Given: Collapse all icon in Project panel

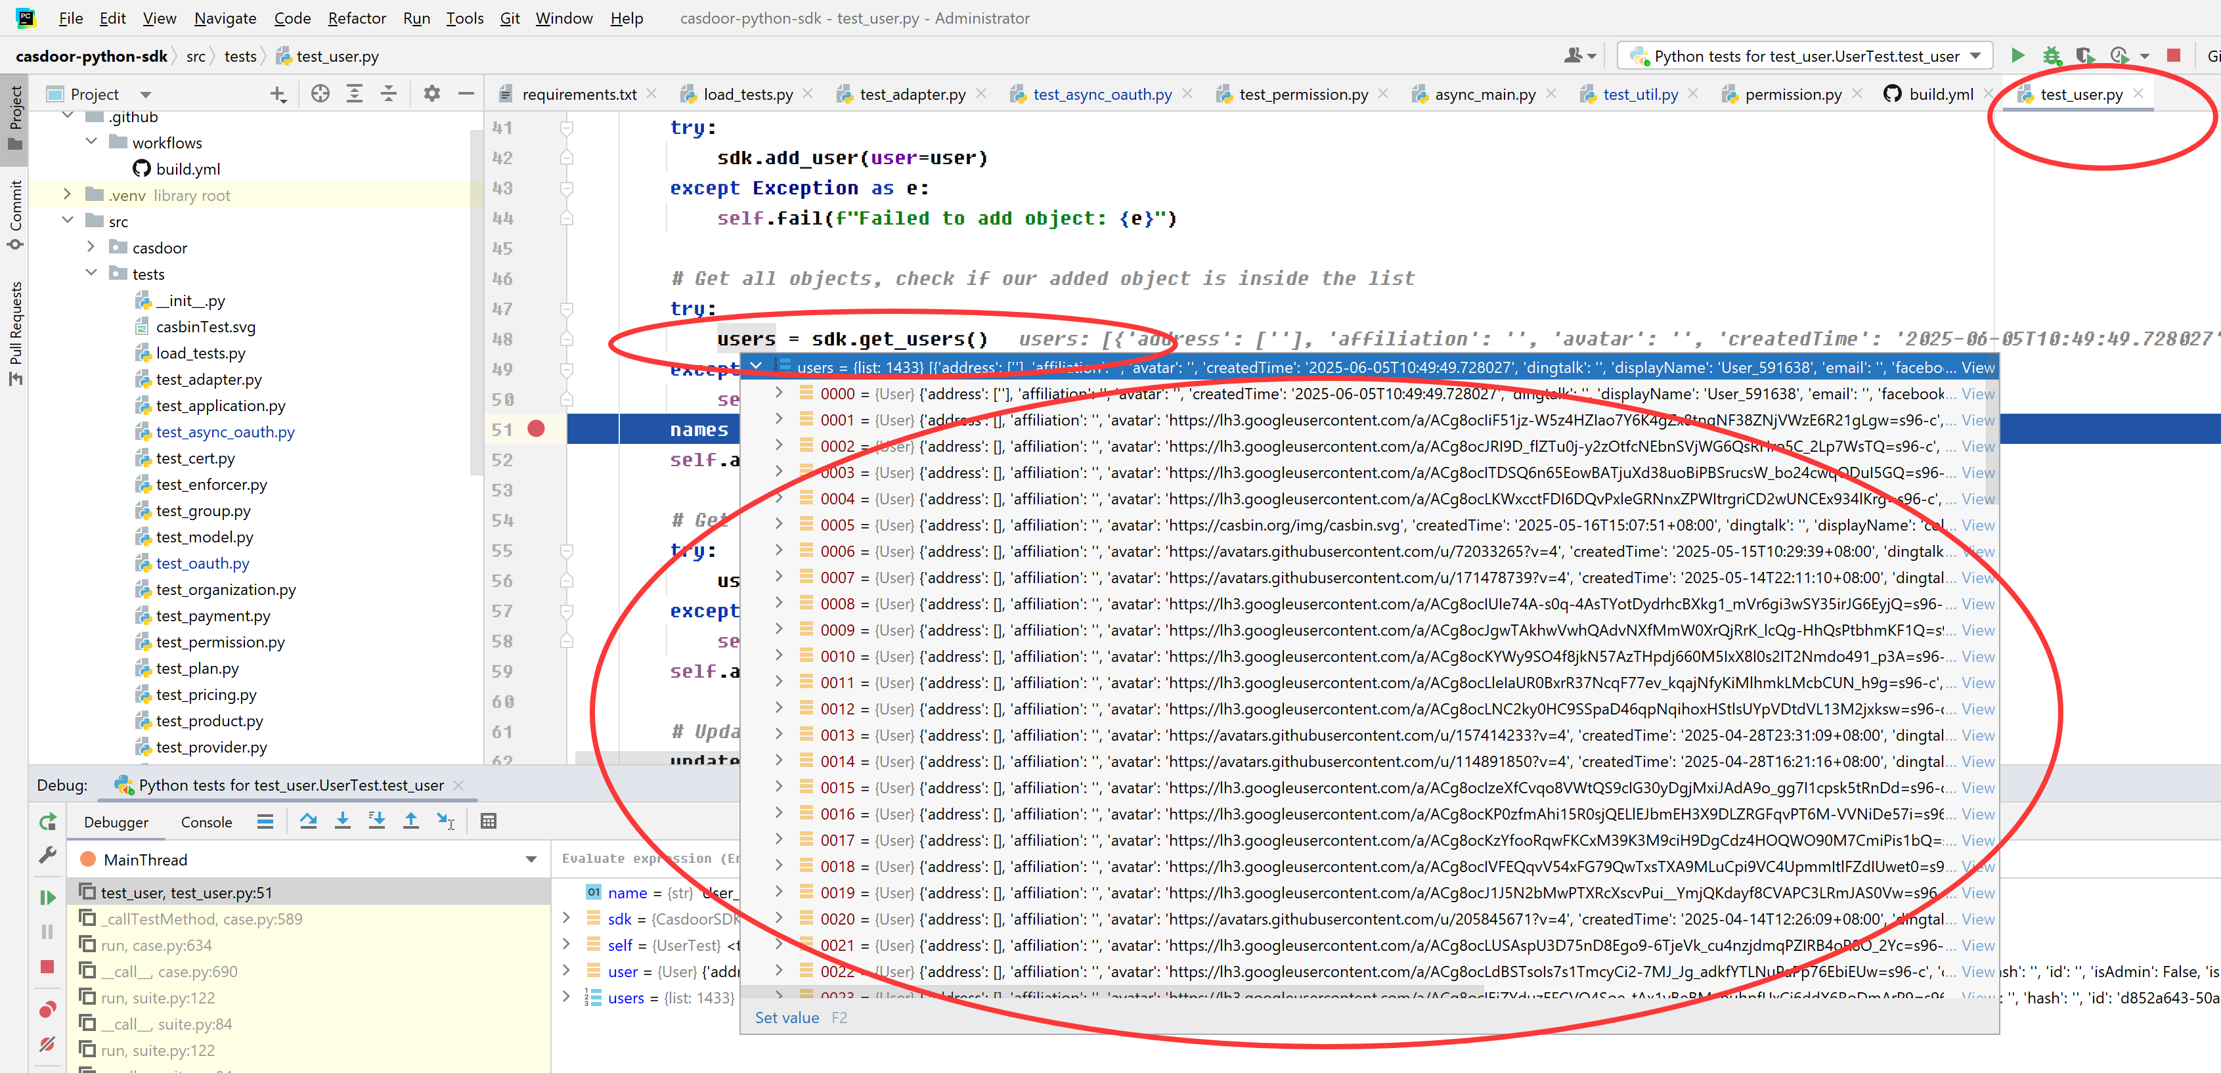Looking at the screenshot, I should [x=389, y=94].
